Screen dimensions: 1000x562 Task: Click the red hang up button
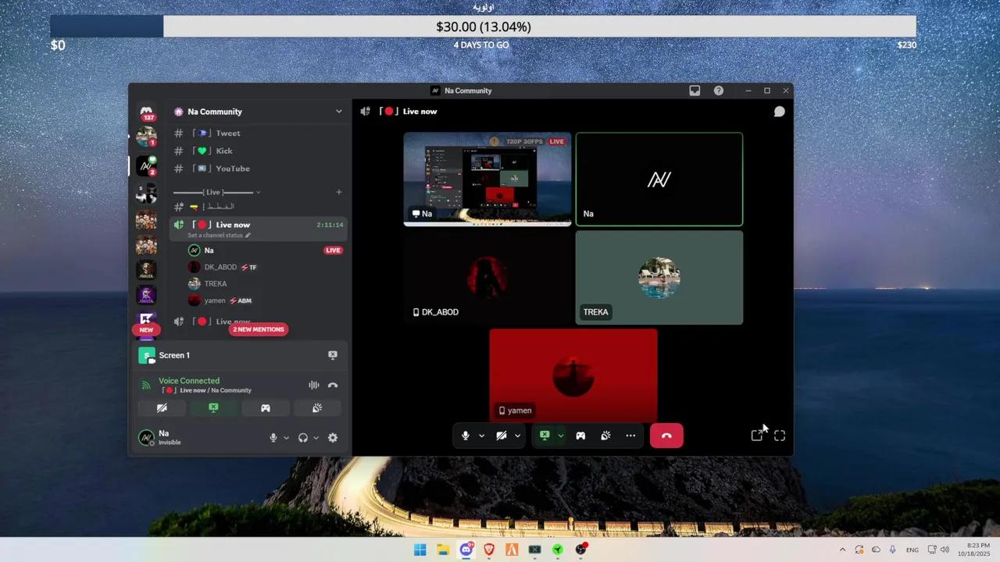[x=666, y=436]
